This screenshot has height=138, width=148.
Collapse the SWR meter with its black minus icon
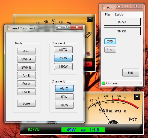pyautogui.click(x=137, y=97)
